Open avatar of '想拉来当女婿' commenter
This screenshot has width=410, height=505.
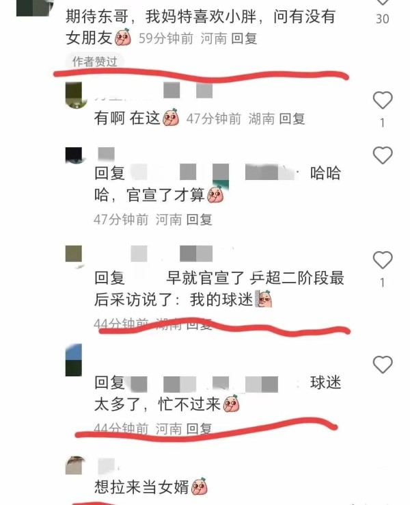[75, 466]
